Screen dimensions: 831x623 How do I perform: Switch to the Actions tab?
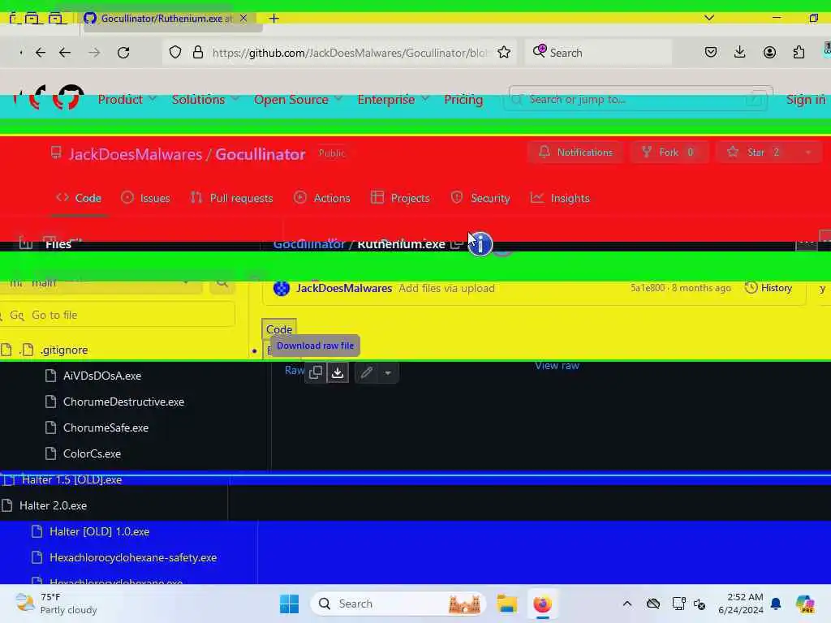pos(322,198)
